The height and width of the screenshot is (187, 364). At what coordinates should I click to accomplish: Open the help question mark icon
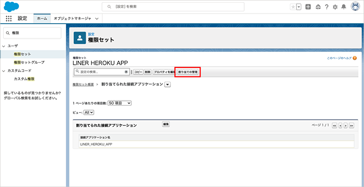pos(327,7)
